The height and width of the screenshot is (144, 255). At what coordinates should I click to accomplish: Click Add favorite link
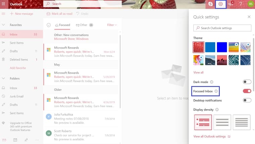point(18,68)
